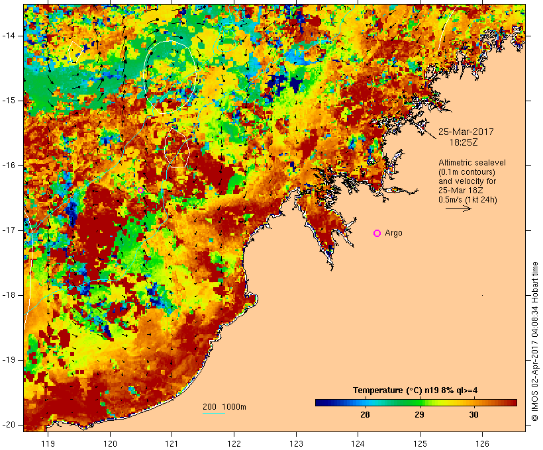This screenshot has height=450, width=543.
Task: Click the longitude axis label '124'
Action: point(358,443)
